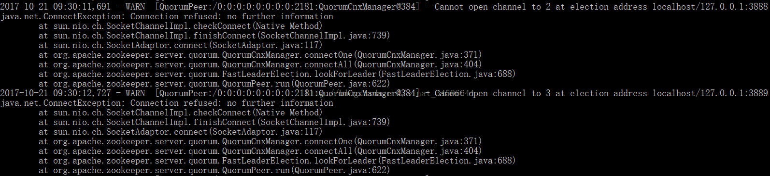Click checkConnect(Native Method) line under the 3888 warning
Screen dimensions: 770x176
click(181, 26)
